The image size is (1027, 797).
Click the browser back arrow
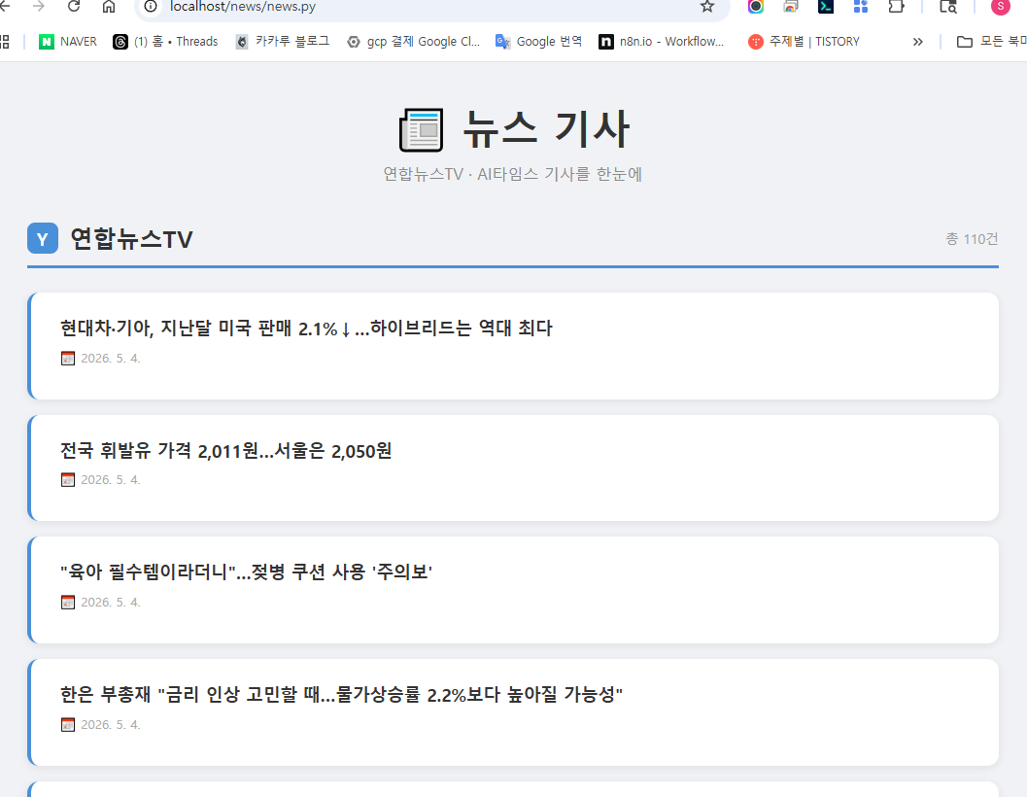(5, 7)
